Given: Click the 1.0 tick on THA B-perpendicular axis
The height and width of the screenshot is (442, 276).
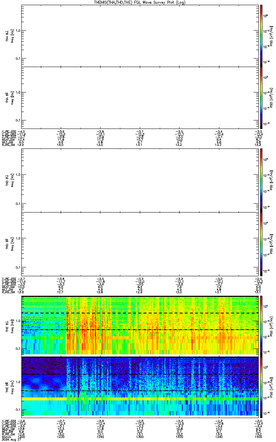Looking at the screenshot, I should click(x=18, y=31).
